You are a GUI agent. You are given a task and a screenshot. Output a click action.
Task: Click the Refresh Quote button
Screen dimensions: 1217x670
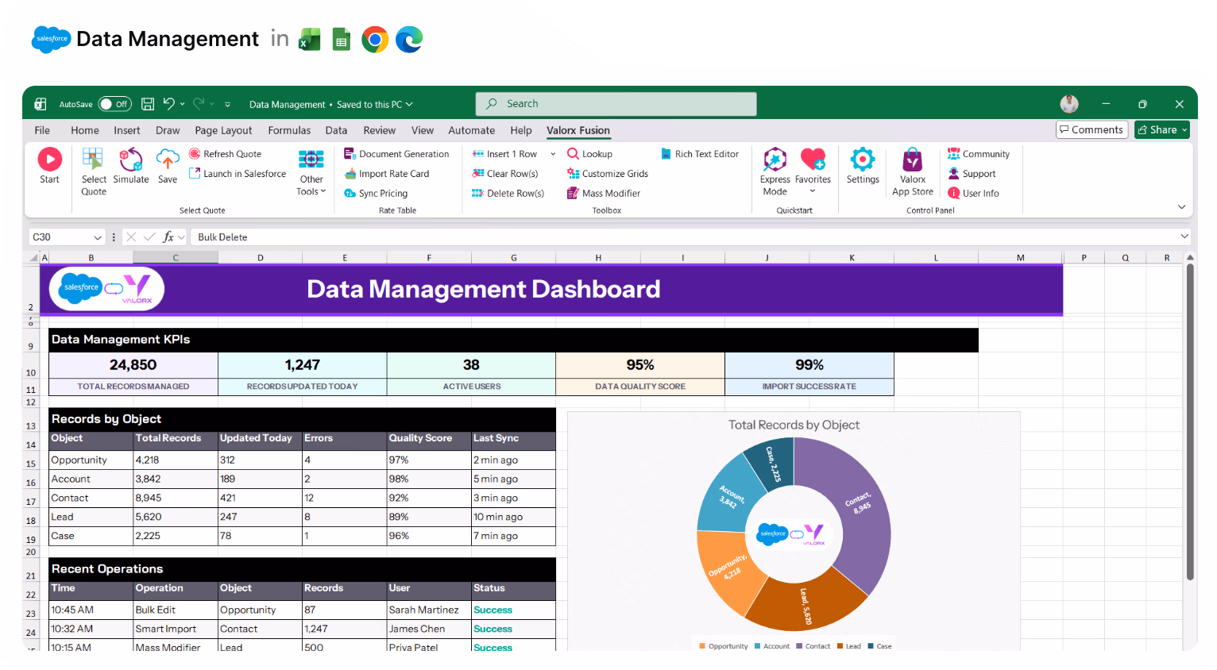click(x=226, y=153)
